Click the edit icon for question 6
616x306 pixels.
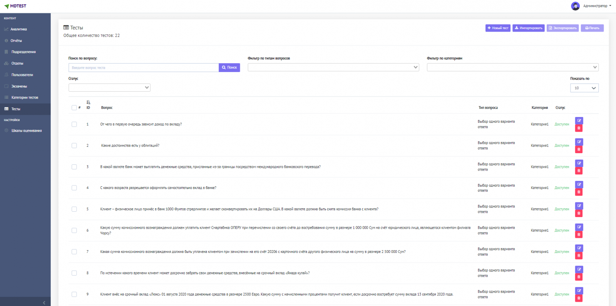point(579,227)
